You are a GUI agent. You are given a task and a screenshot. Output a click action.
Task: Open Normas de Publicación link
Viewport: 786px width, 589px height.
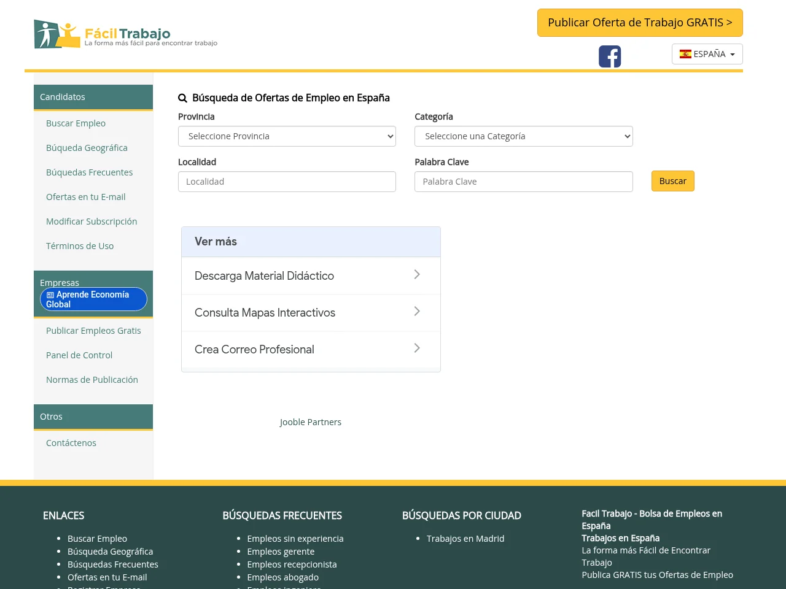coord(92,380)
